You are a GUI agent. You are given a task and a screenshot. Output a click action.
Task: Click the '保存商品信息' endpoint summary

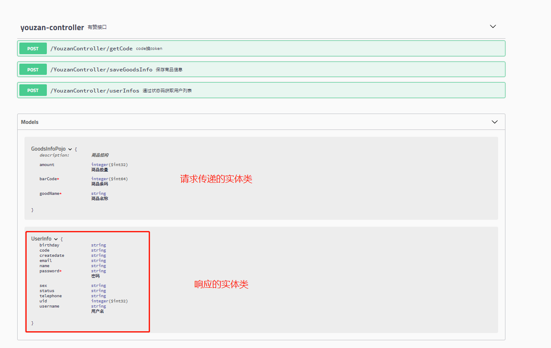coord(169,70)
